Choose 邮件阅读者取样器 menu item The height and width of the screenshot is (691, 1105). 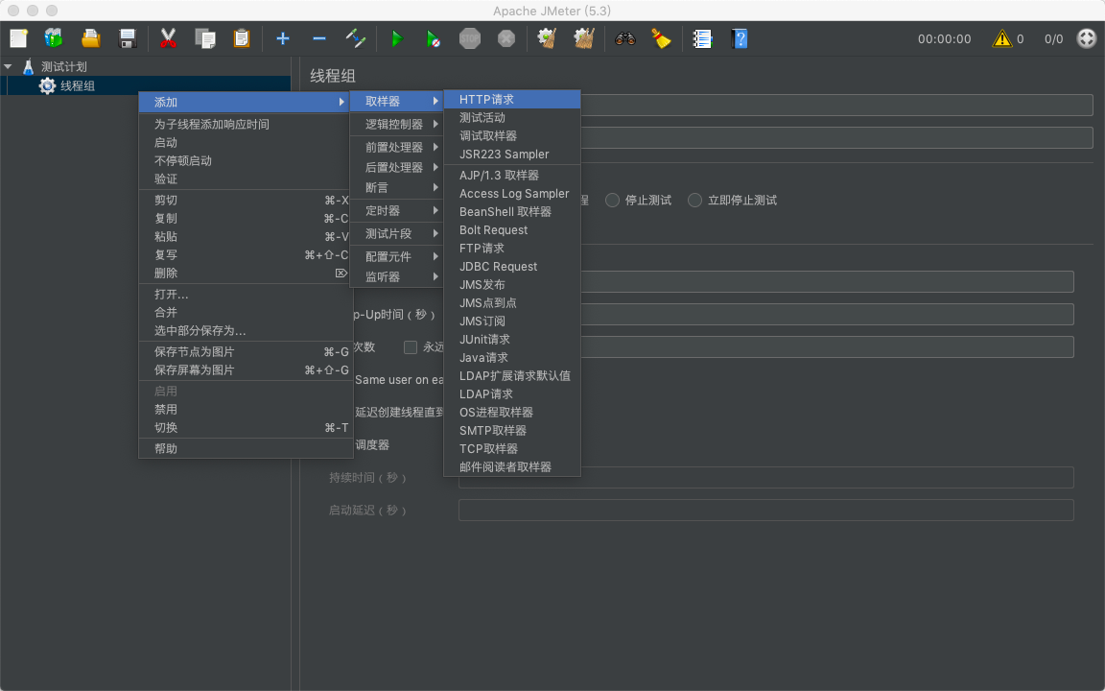coord(512,466)
